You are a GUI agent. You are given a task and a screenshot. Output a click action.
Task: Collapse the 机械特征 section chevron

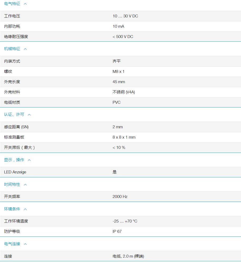point(25,49)
